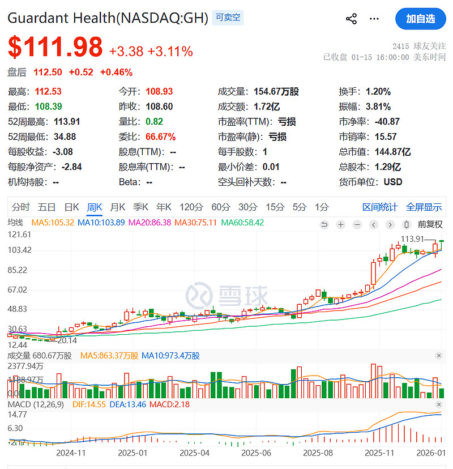
Task: Click the MA60:58.42 moving average label
Action: [242, 223]
